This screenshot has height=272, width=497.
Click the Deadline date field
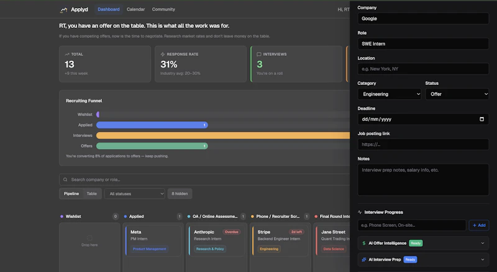423,119
